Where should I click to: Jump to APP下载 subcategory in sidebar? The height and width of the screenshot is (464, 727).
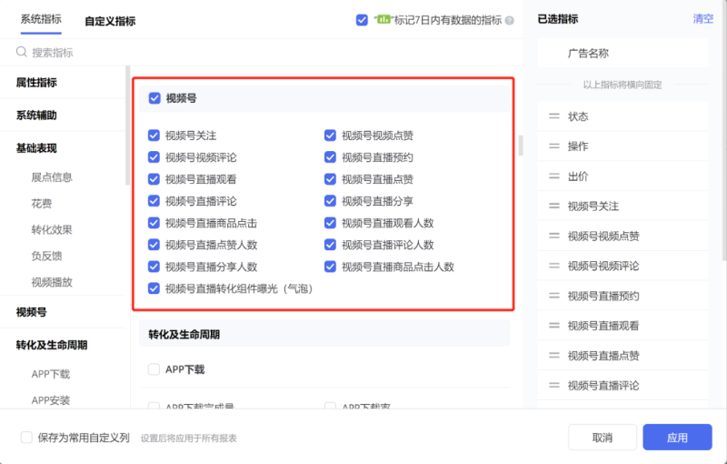[51, 374]
